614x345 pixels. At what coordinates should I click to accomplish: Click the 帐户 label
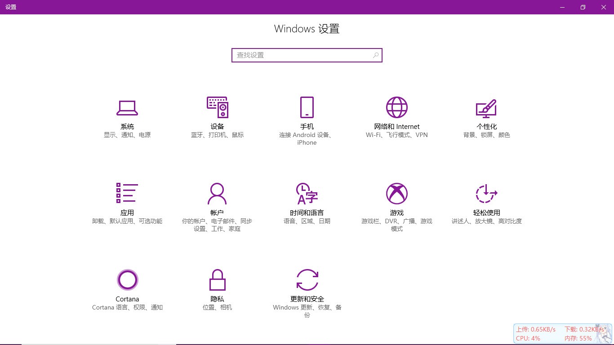(x=217, y=213)
